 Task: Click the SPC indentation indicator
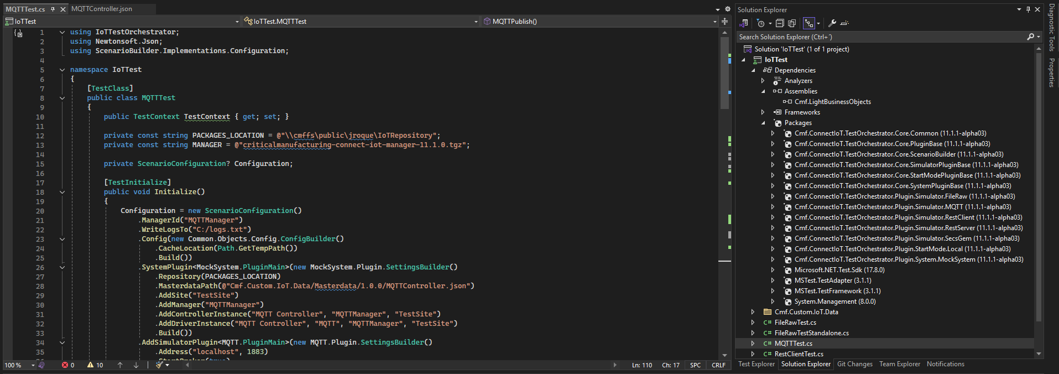696,365
